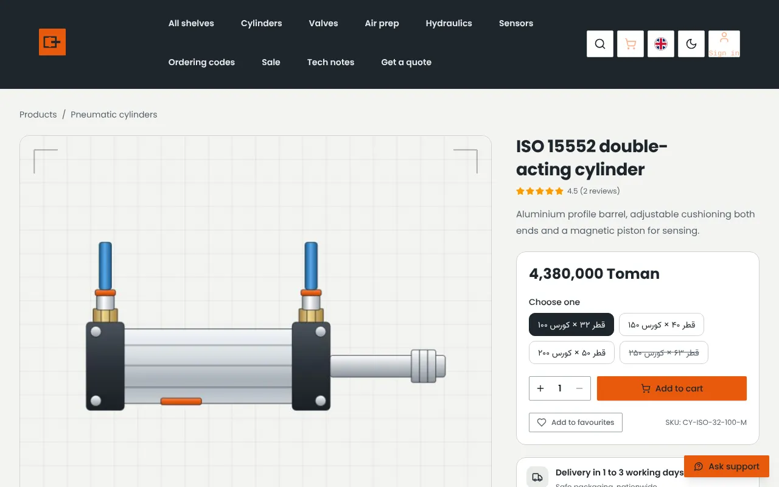Select the قطر ۴۰ × کورس ۱۵۰ option

point(662,324)
